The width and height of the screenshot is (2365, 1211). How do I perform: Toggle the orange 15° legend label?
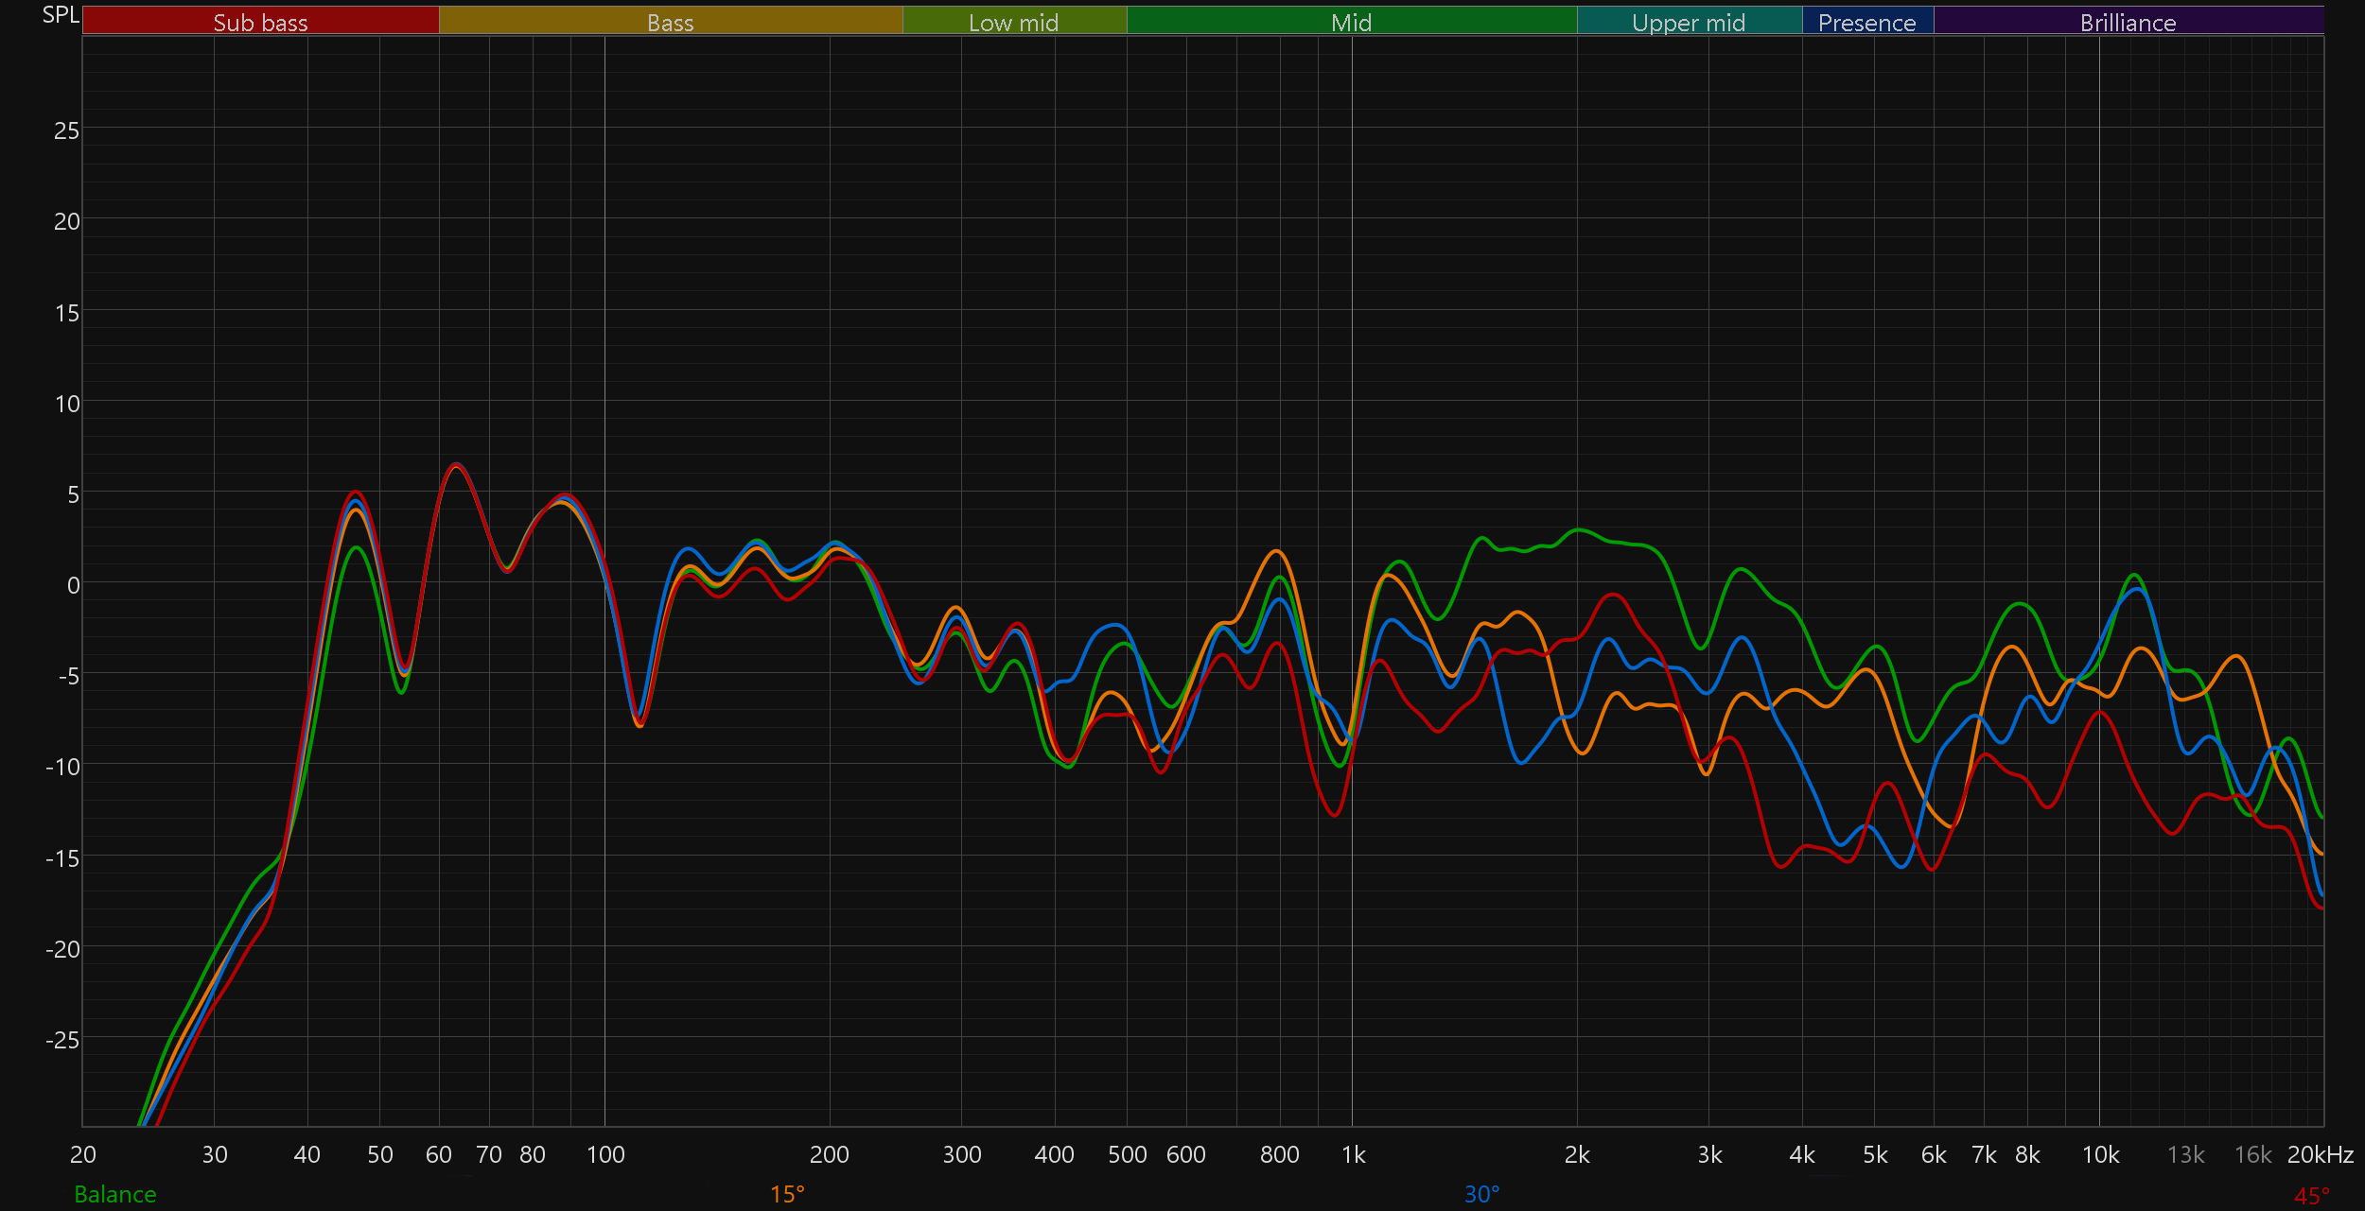pos(787,1195)
